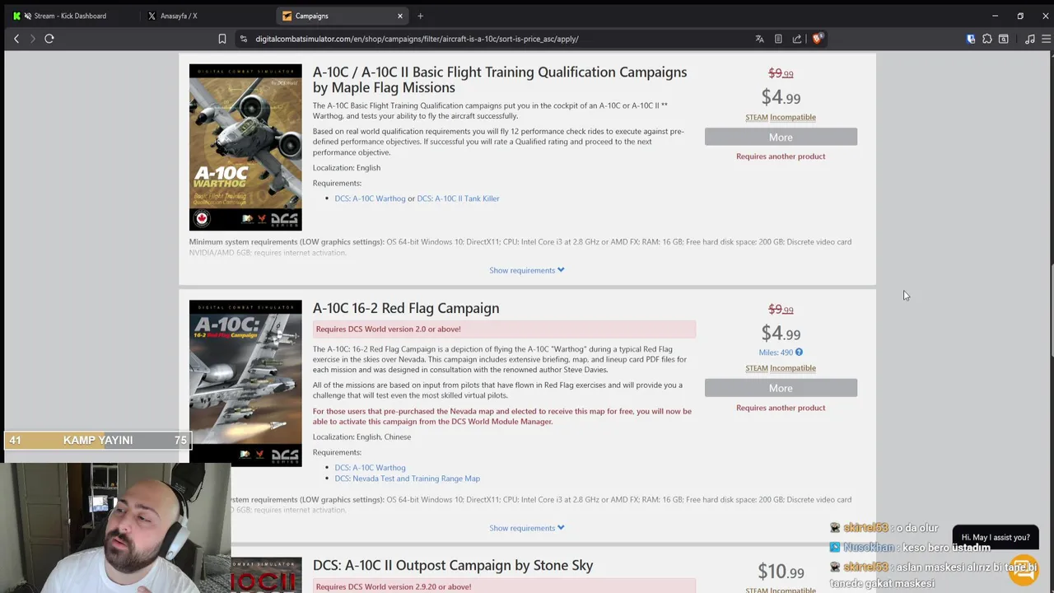Go back to the previous page
Image resolution: width=1054 pixels, height=593 pixels.
[x=16, y=39]
